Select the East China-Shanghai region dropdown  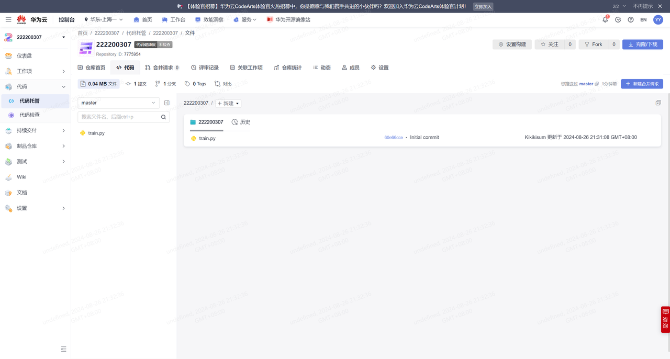[x=104, y=19]
